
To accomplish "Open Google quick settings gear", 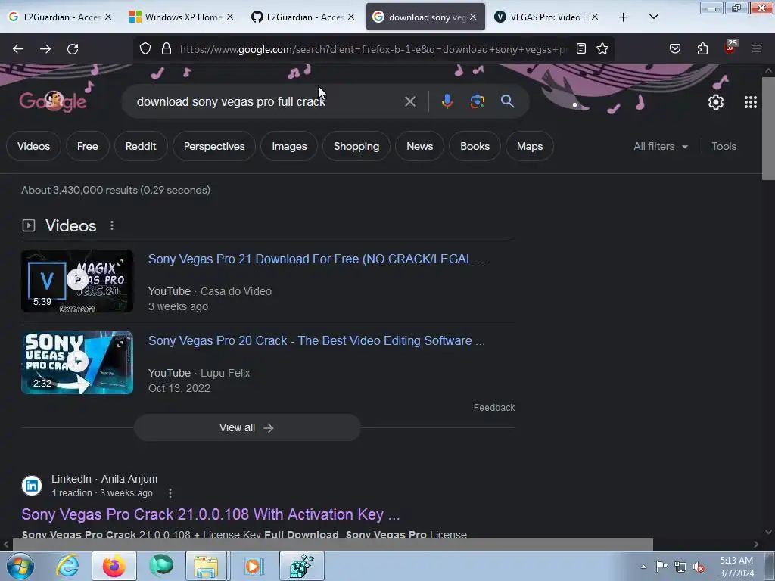I will pos(716,102).
